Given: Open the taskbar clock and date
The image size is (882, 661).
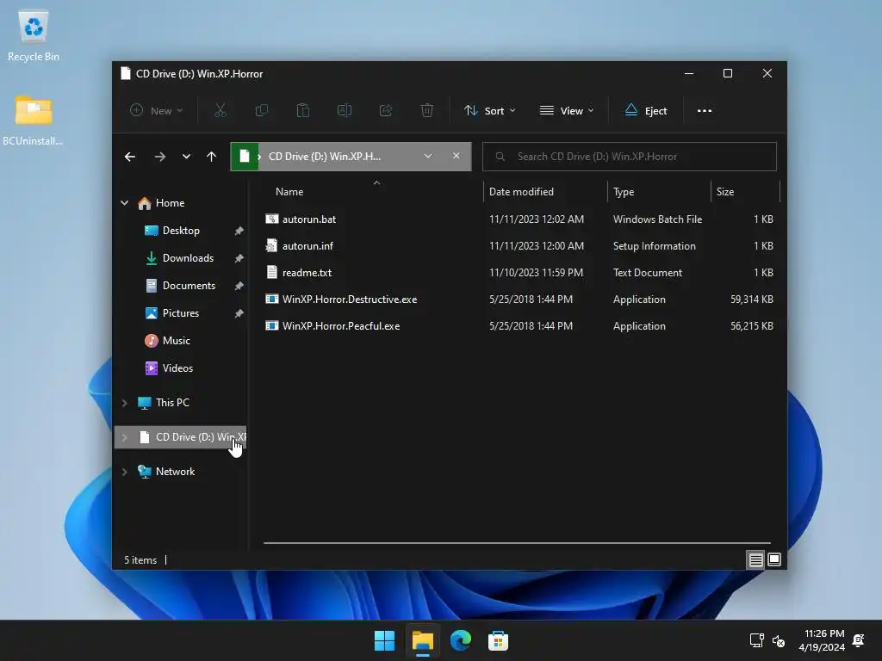Looking at the screenshot, I should click(822, 640).
